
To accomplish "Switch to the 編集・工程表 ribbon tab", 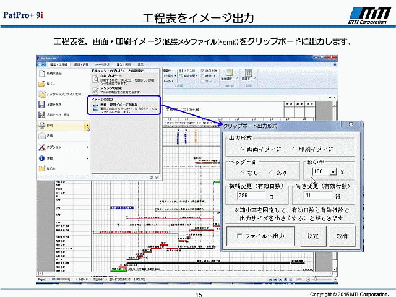I will tap(59, 64).
